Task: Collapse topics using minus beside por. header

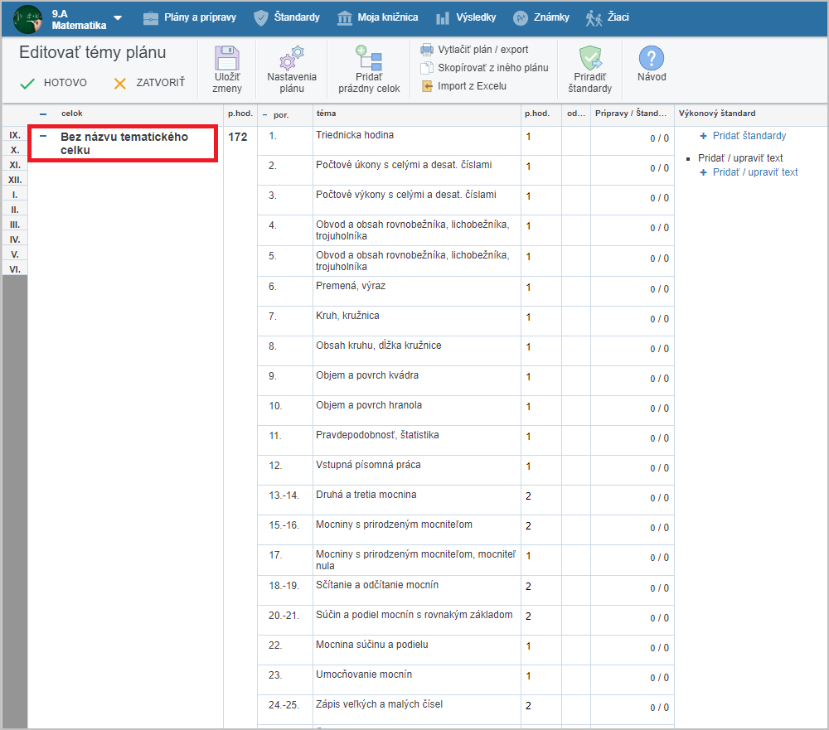Action: pyautogui.click(x=265, y=114)
